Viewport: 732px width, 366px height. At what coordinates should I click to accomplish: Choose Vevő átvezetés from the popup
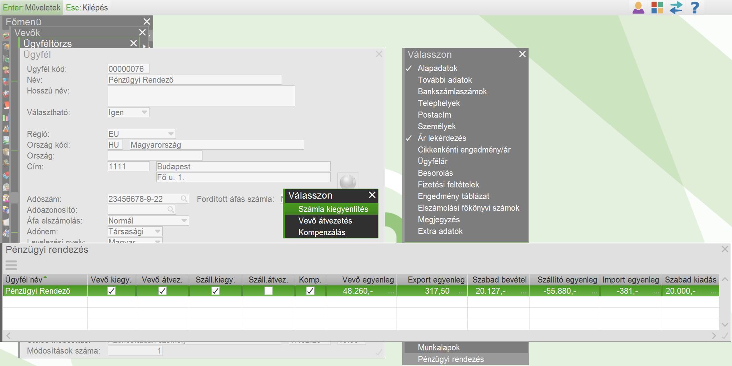point(331,221)
